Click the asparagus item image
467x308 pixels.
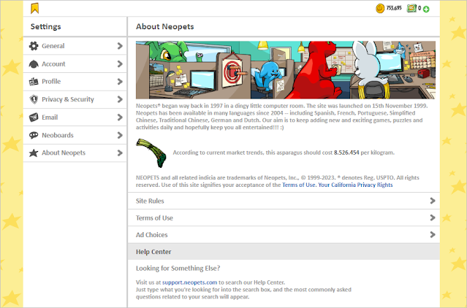[x=151, y=153]
